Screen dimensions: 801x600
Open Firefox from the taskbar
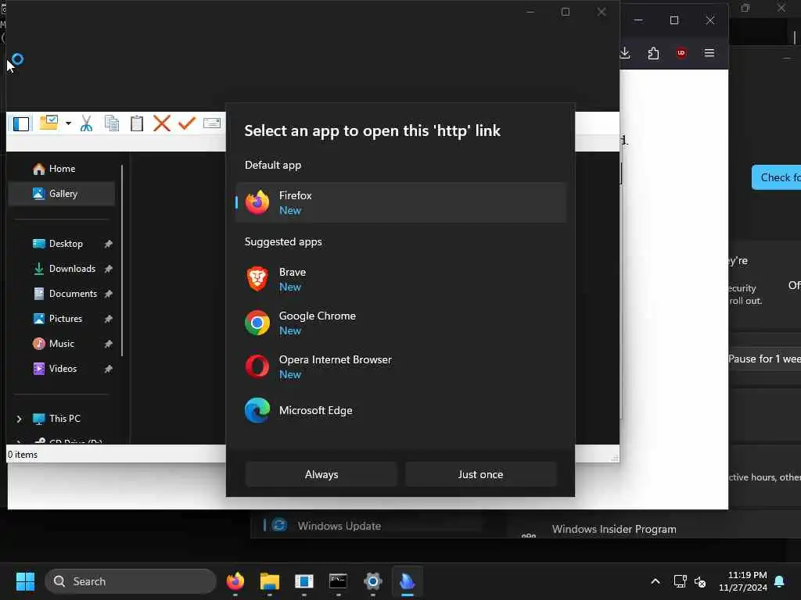point(235,581)
